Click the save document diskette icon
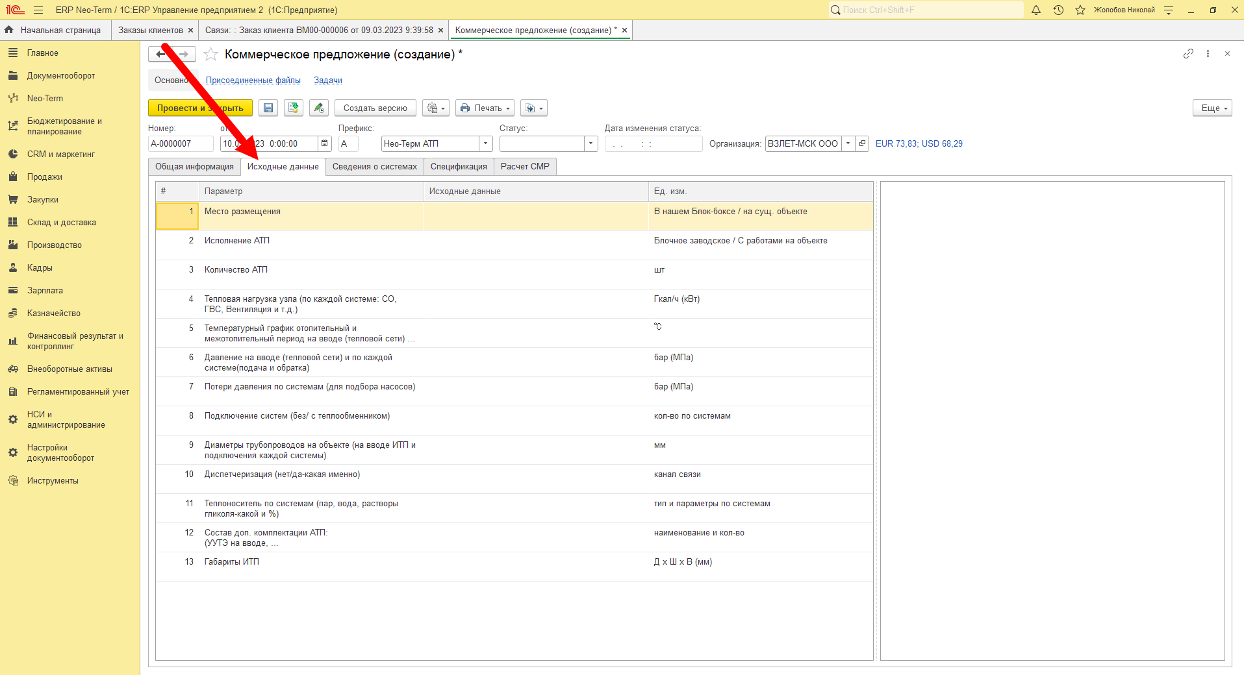Image resolution: width=1244 pixels, height=675 pixels. click(x=268, y=108)
